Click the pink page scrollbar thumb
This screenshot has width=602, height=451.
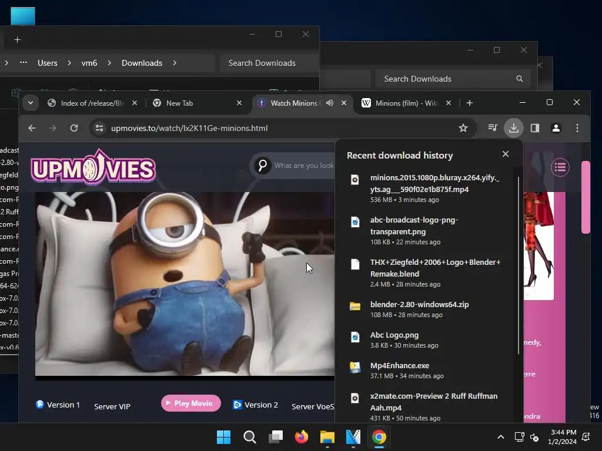(x=586, y=197)
